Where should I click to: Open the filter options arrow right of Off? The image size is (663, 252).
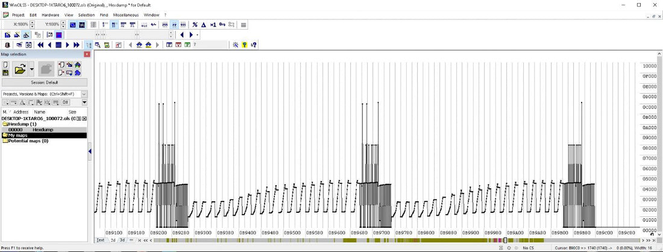84,102
